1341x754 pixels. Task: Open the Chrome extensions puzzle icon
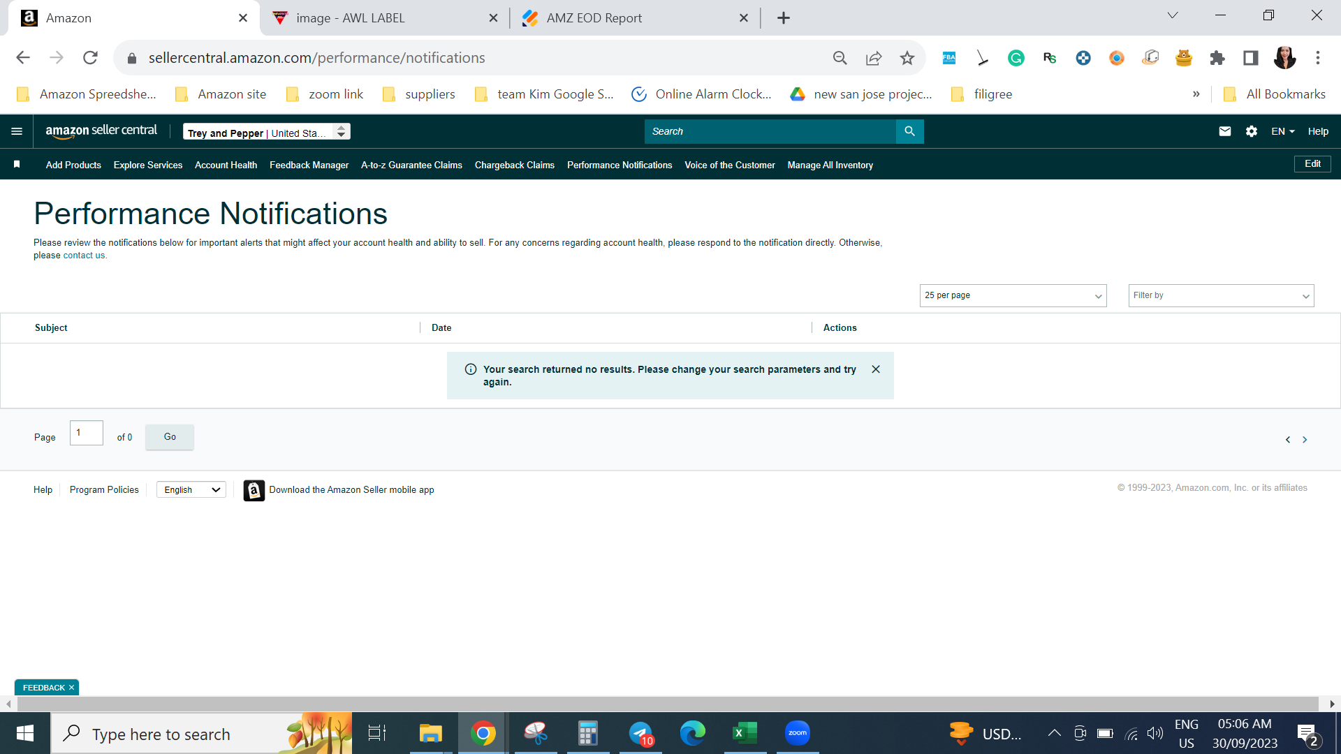[x=1217, y=58]
